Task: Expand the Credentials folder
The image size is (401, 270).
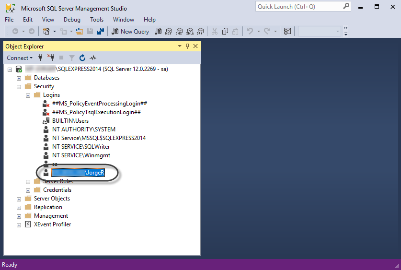Action: pyautogui.click(x=28, y=190)
